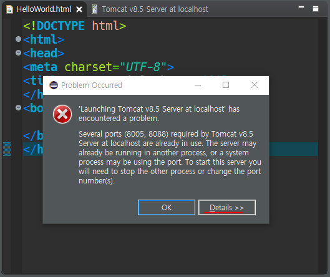This screenshot has width=330, height=277.
Task: Click the Eclipse icon in dialog title
Action: 54,85
